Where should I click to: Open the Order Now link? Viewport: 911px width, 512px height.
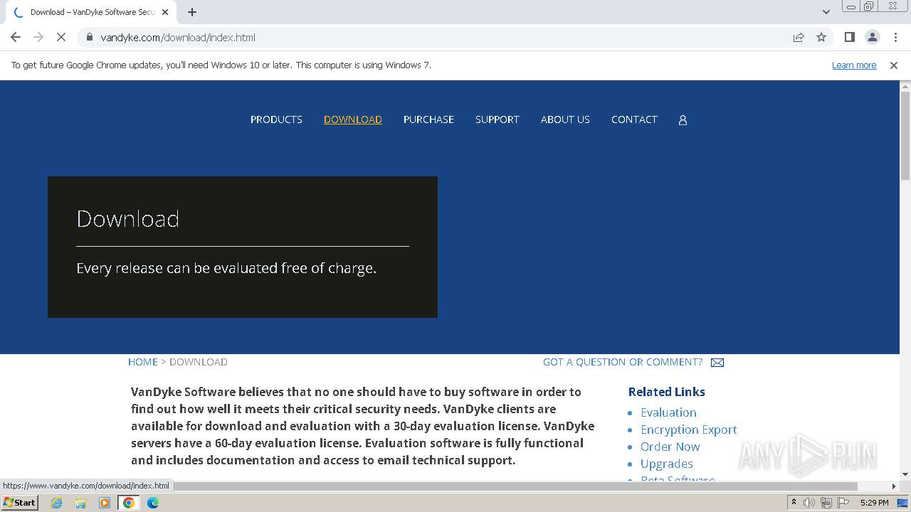(670, 447)
